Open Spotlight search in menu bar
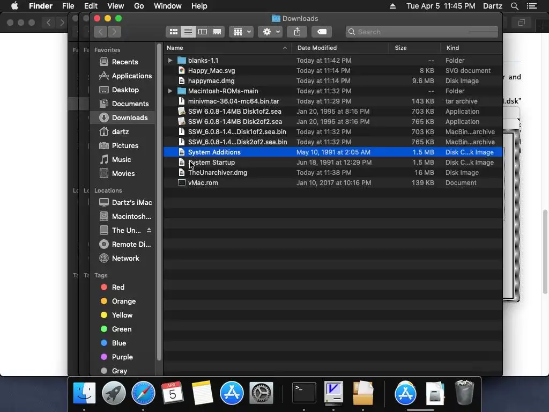Viewport: 549px width, 412px height. point(514,6)
